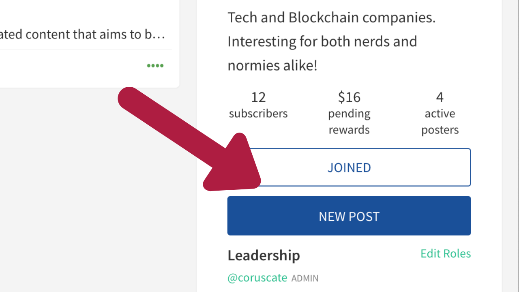519x292 pixels.
Task: Click the Leadership section heading
Action: point(264,255)
